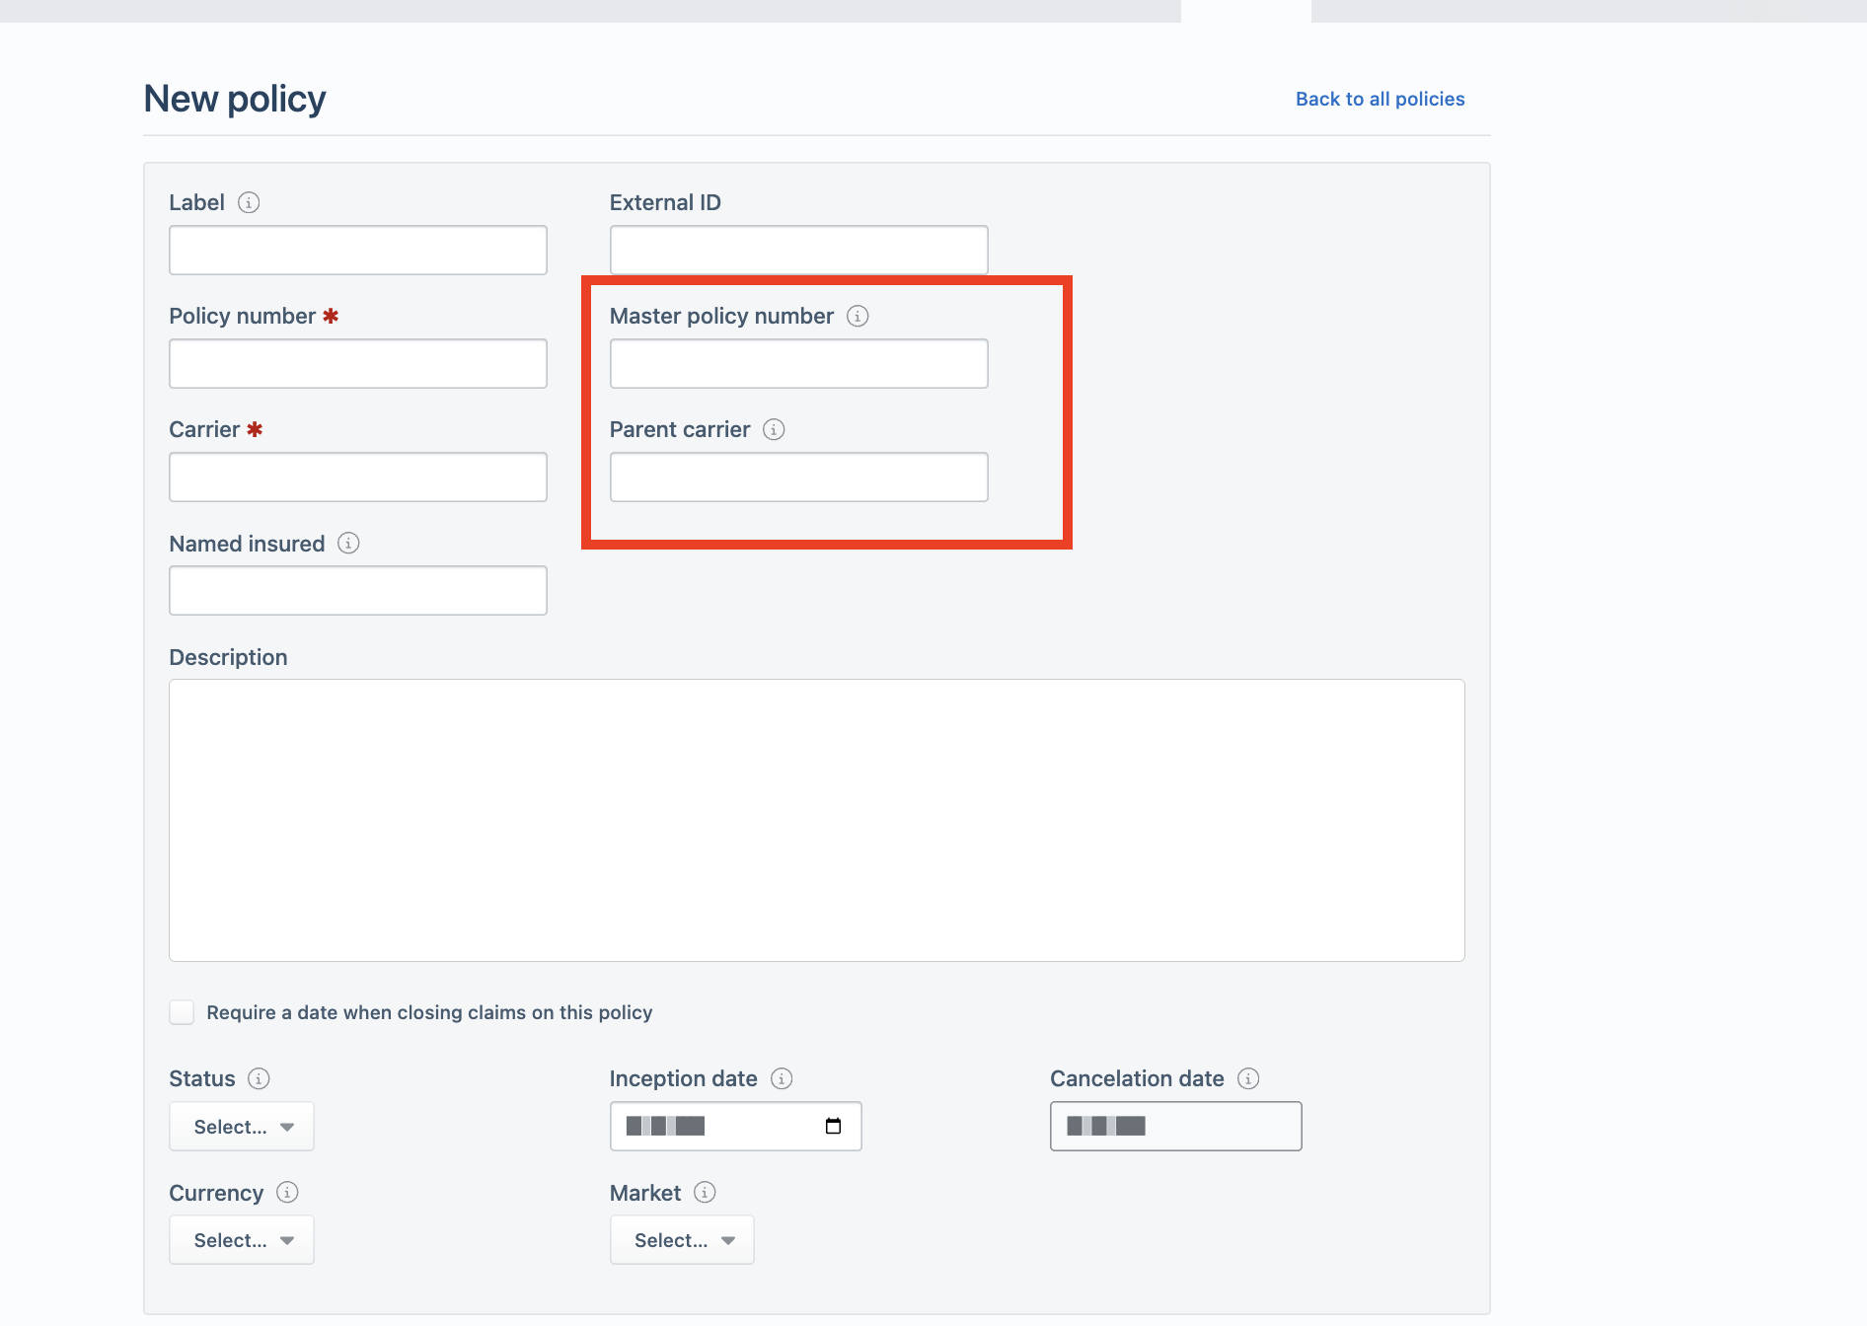Focus the Label text field

[x=358, y=250]
